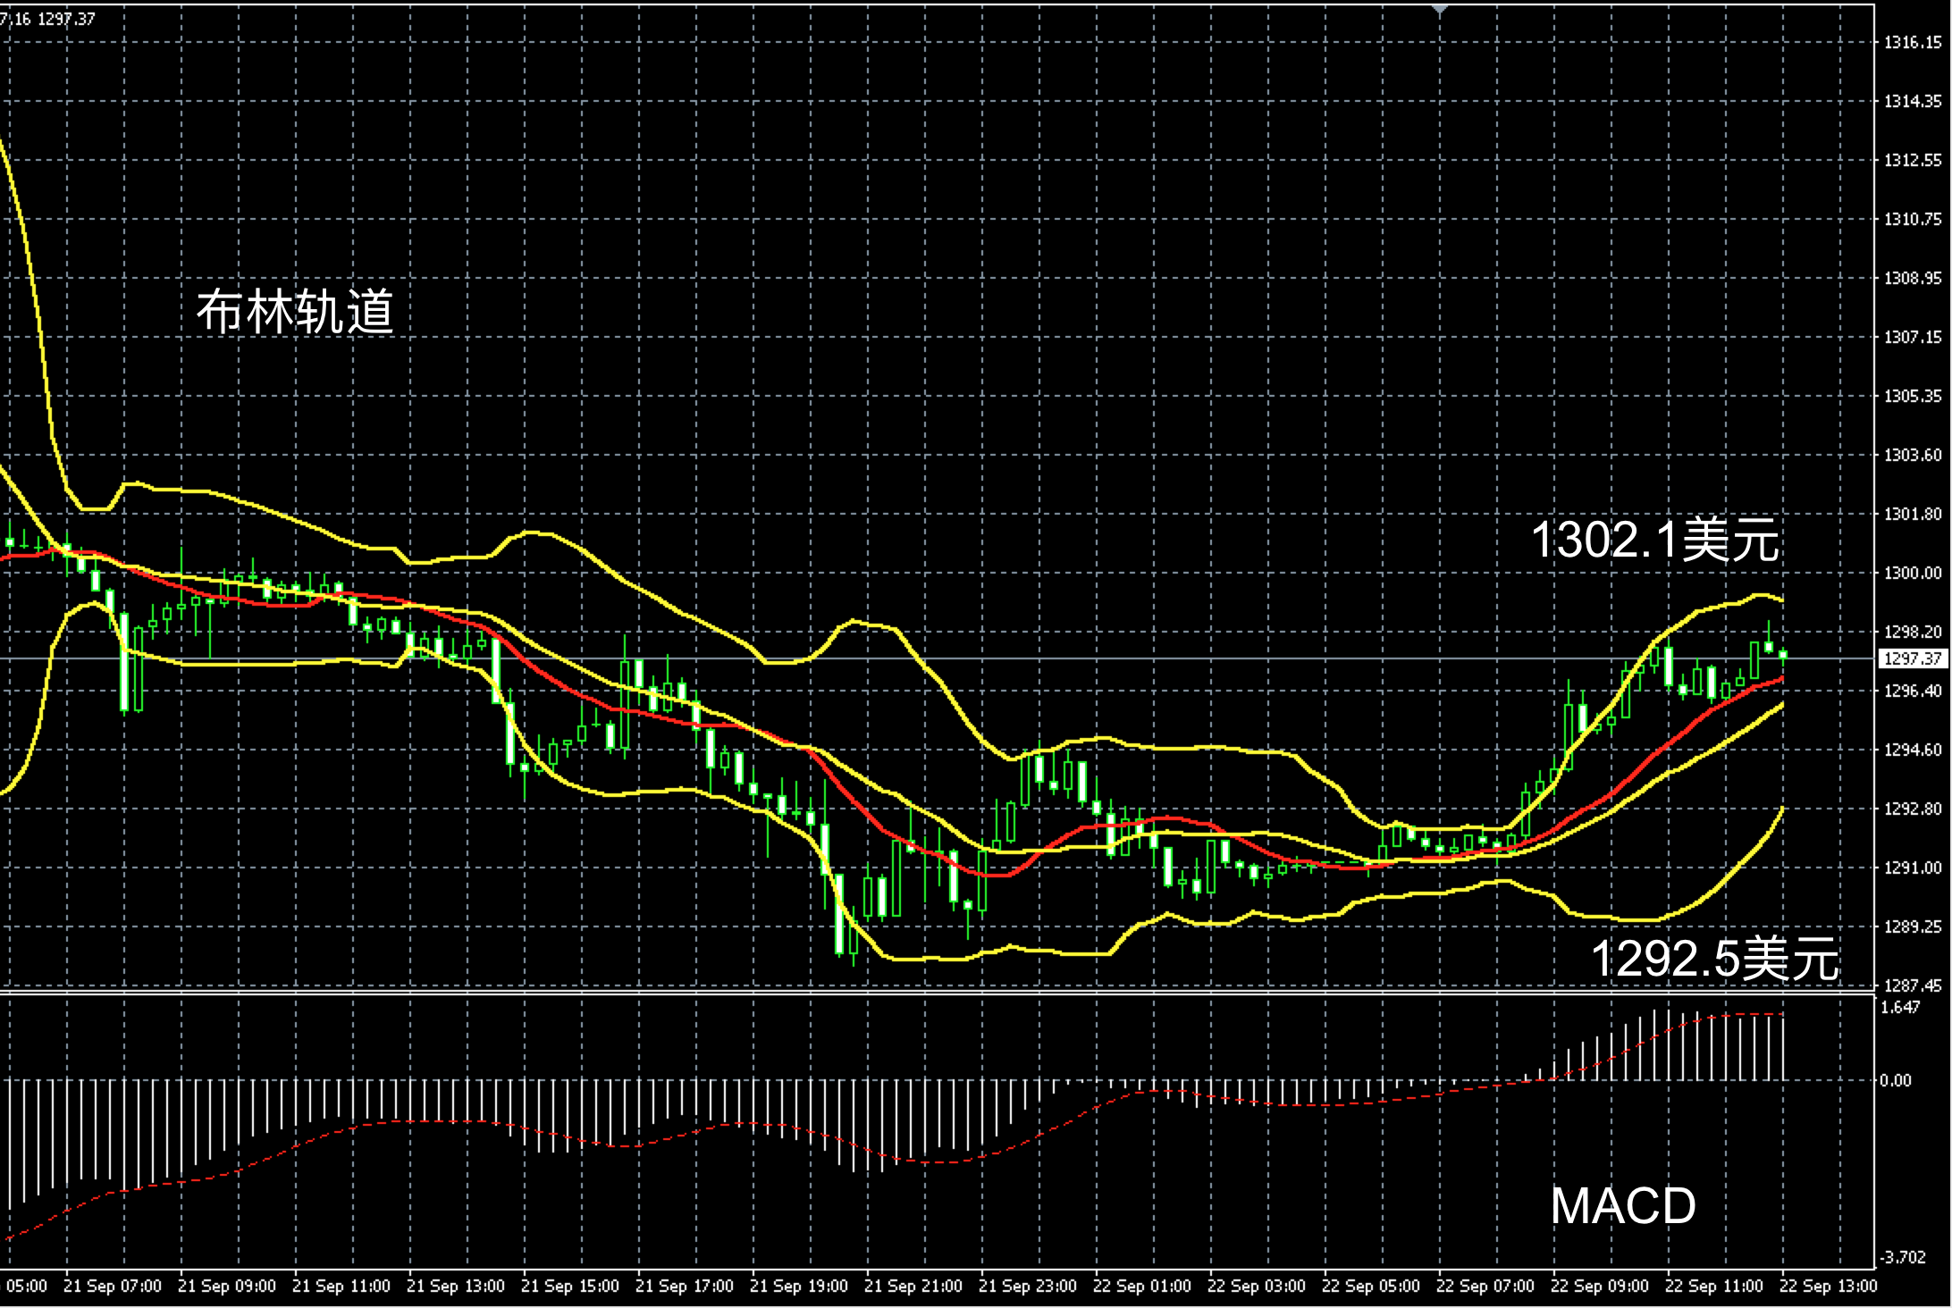1952x1308 pixels.
Task: Click the MACD 1.647 scale value
Action: pyautogui.click(x=1900, y=1007)
